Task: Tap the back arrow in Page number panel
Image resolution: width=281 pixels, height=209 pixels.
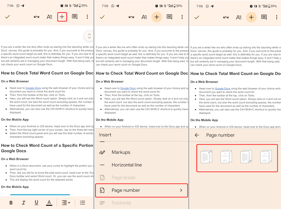Action: (197, 135)
